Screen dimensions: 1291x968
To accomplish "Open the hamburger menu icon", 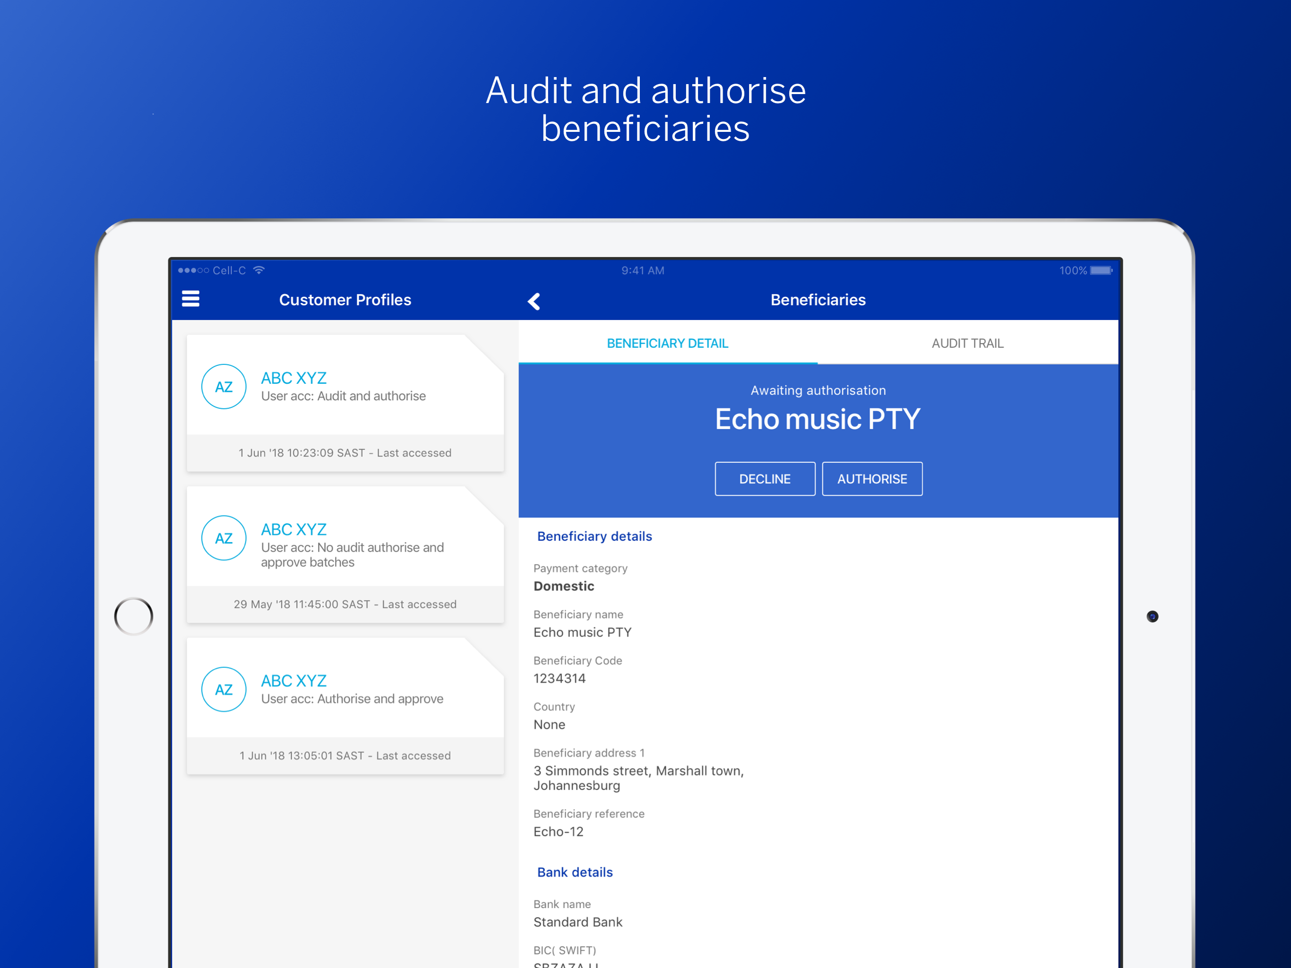I will pos(190,299).
